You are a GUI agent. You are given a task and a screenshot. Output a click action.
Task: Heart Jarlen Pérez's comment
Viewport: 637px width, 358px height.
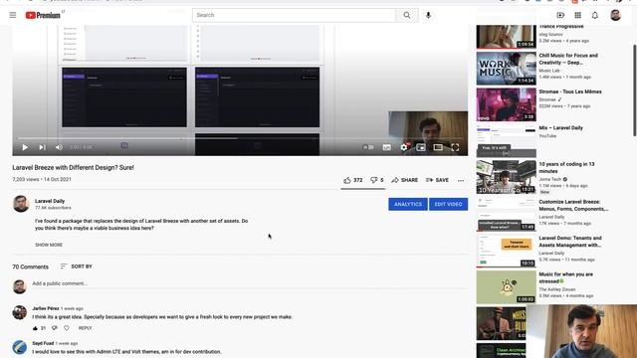[67, 328]
